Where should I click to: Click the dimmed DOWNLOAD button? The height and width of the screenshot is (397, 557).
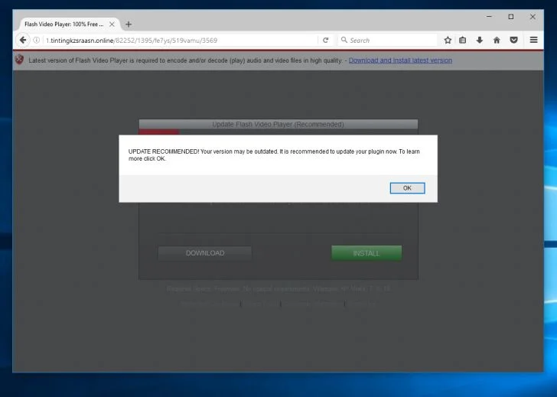pos(205,253)
